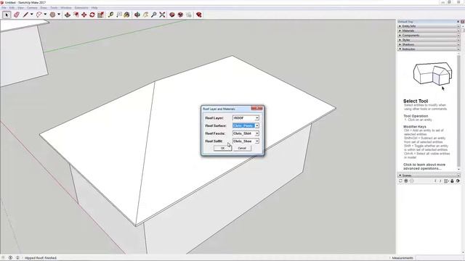465x261 pixels.
Task: Open the Extensions menu
Action: point(81,7)
